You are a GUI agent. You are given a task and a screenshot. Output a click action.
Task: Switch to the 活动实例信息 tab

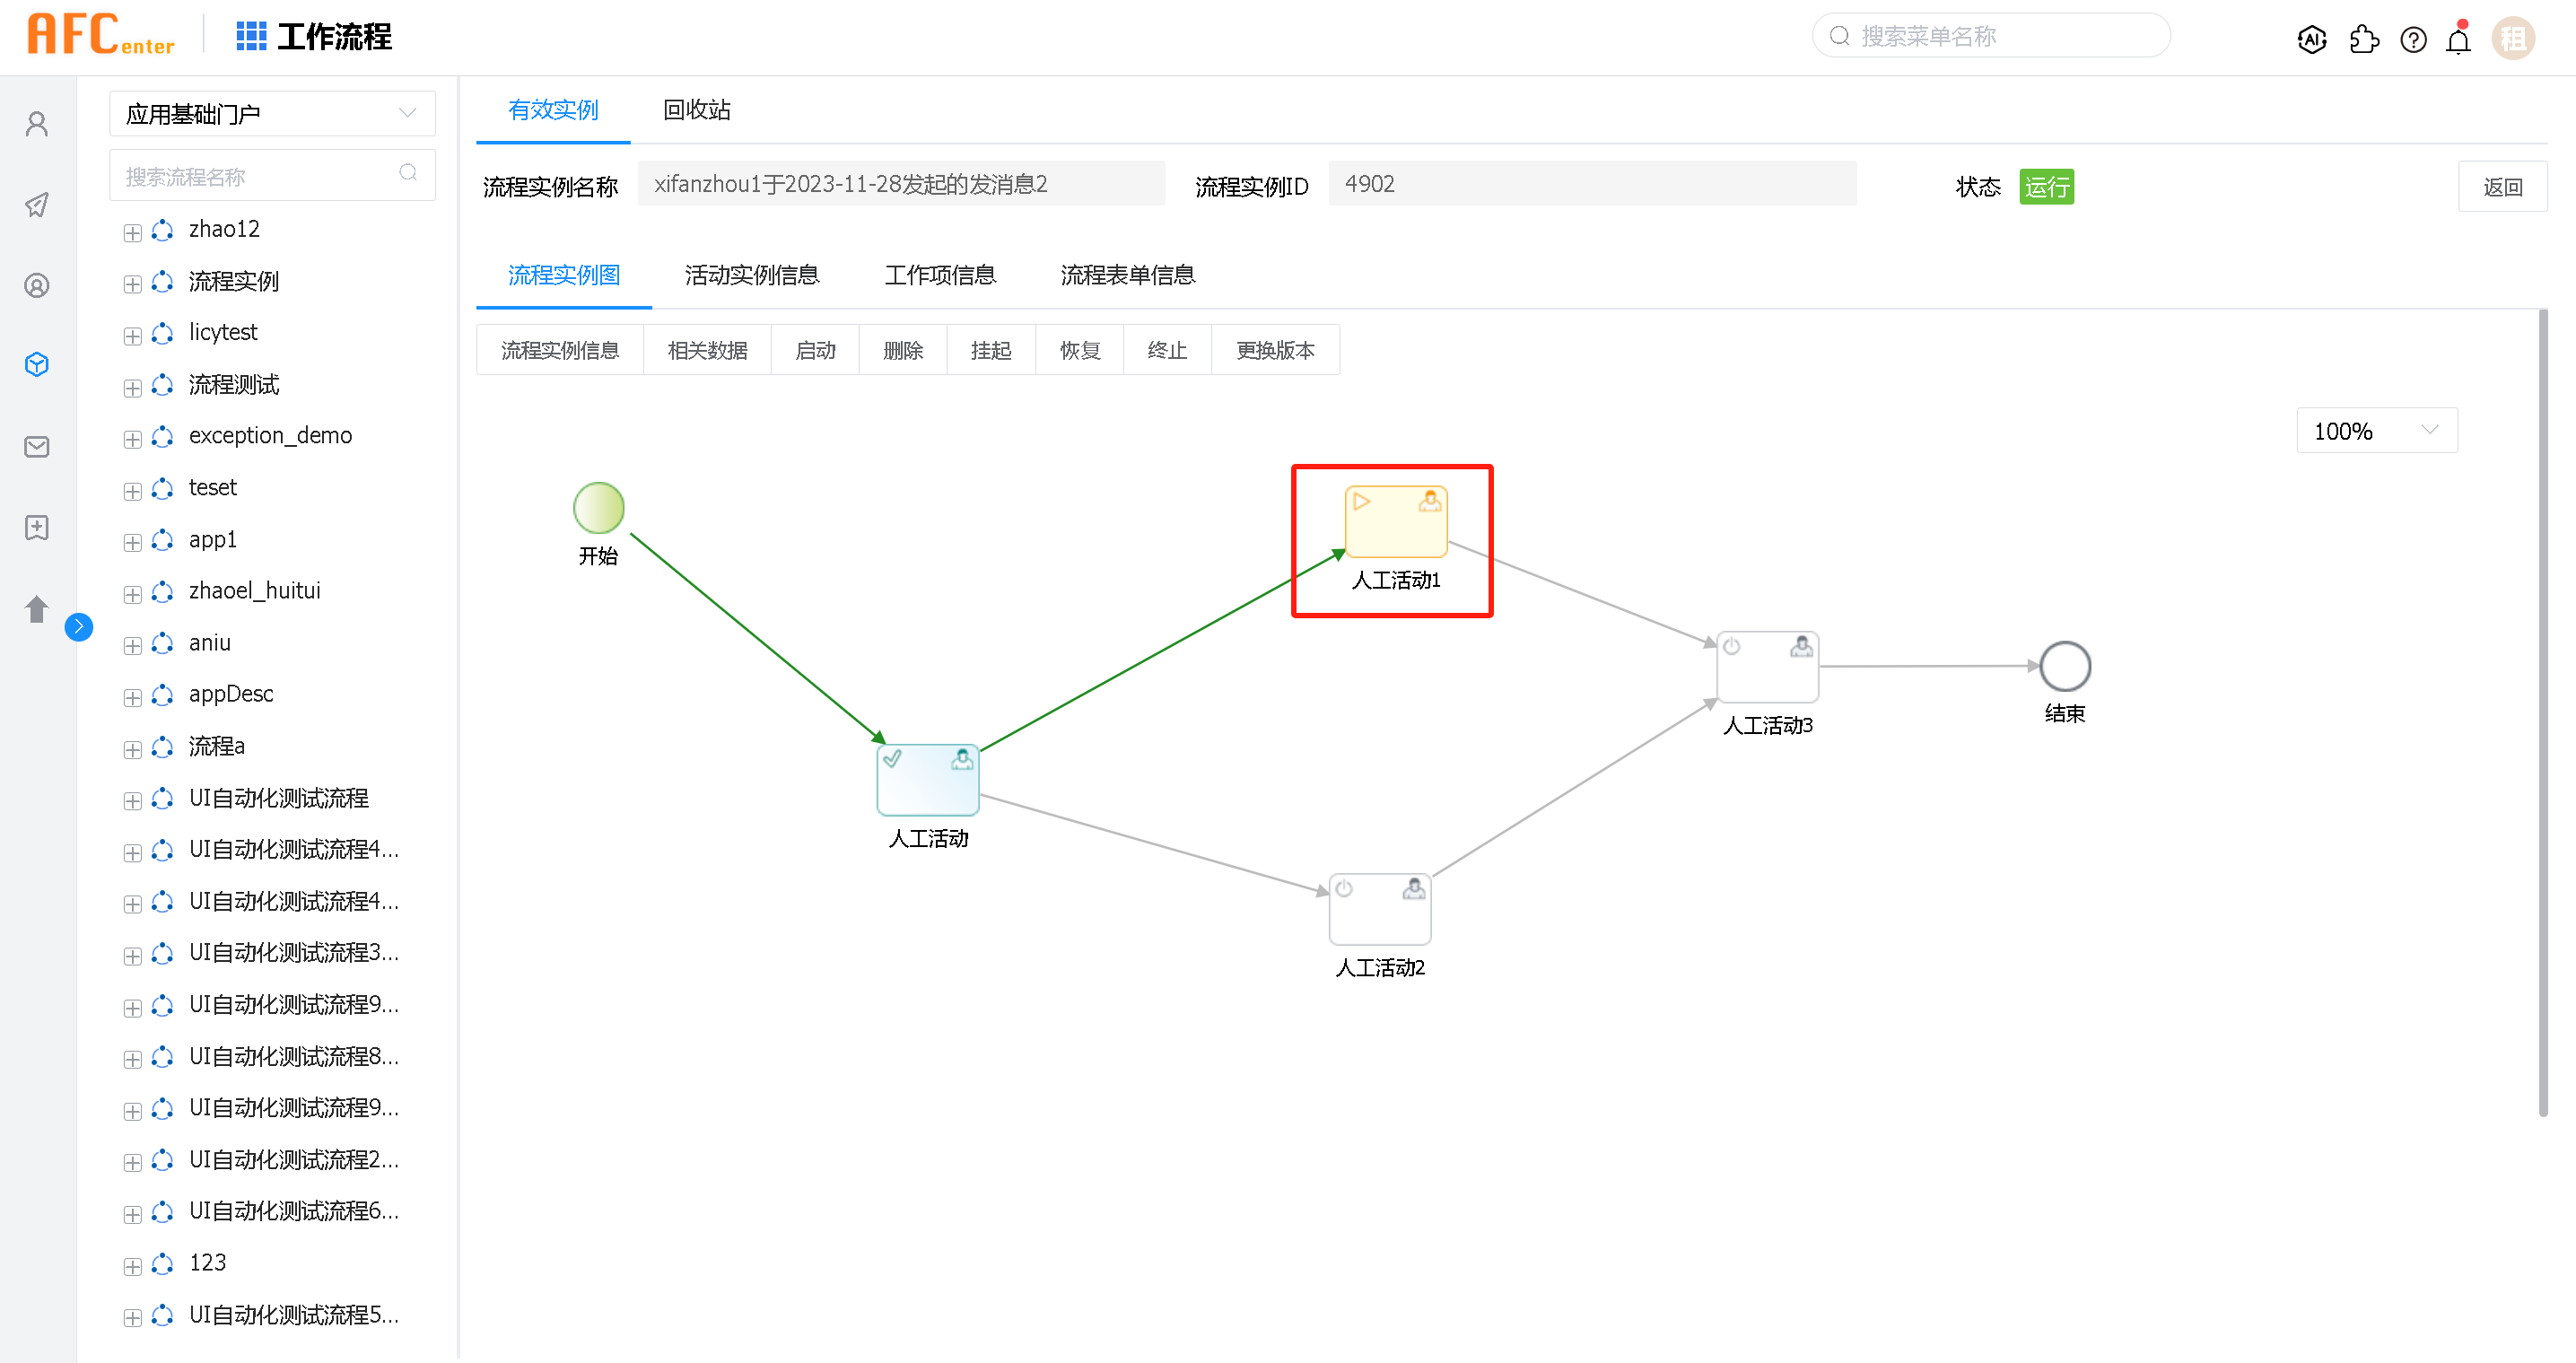click(751, 275)
